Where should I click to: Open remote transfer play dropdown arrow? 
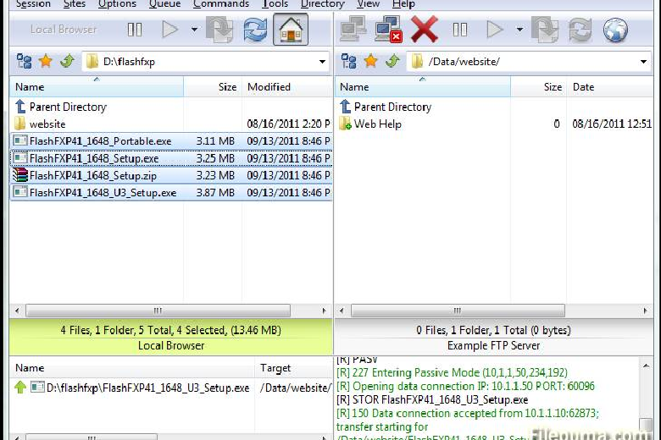(519, 30)
